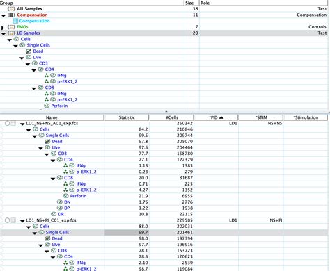Open the cyan Compensation matrix icon
Image resolution: width=330 pixels, height=271 pixels.
point(15,21)
